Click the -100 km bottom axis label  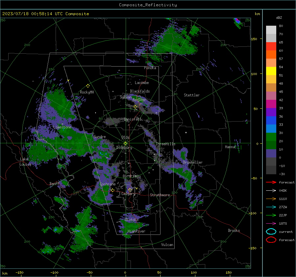point(54,273)
